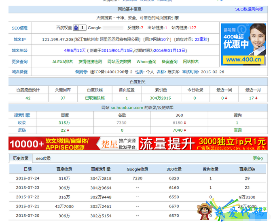Select the 2015-07-23 history row date
The width and height of the screenshot is (271, 222).
(28, 188)
